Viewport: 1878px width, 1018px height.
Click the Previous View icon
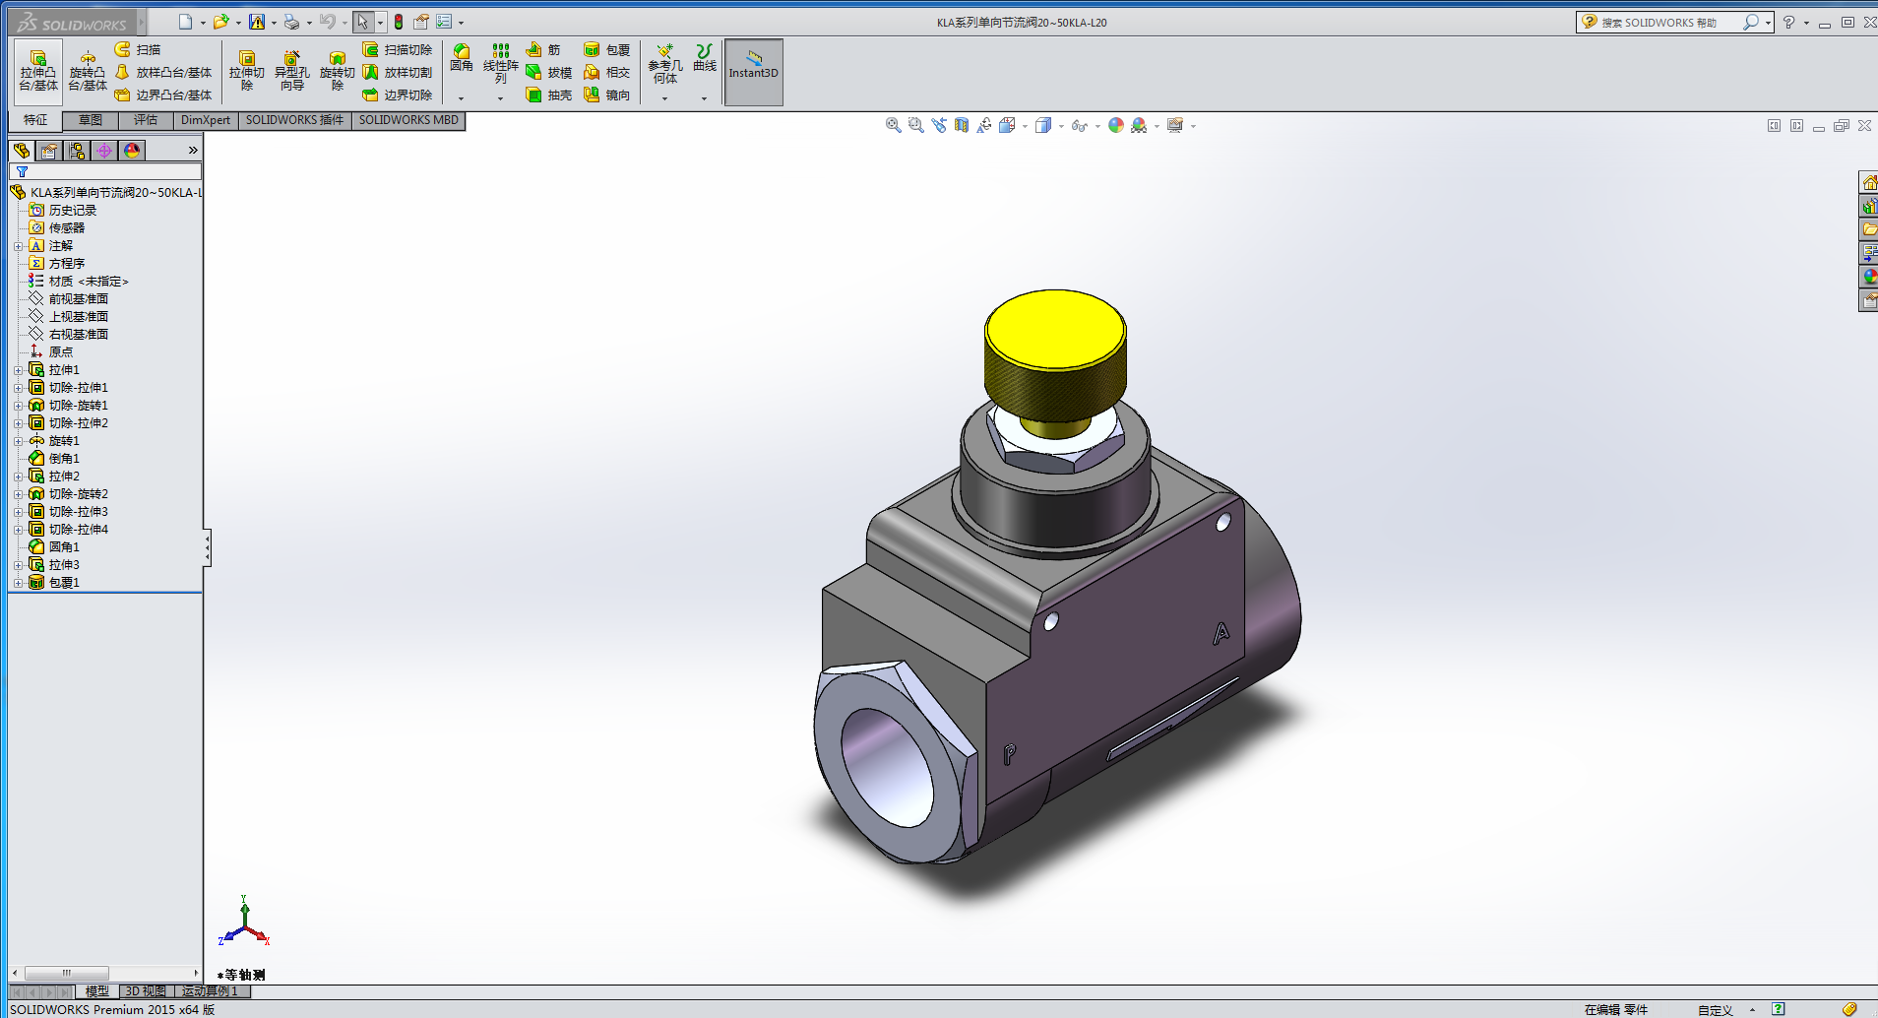point(938,125)
